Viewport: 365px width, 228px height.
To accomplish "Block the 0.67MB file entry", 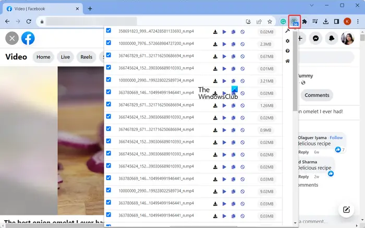I will tap(242, 56).
